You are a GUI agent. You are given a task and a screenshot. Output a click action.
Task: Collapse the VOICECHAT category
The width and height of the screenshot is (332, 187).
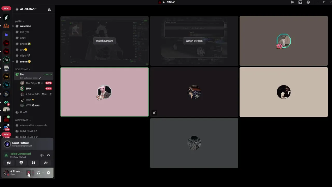tap(23, 69)
